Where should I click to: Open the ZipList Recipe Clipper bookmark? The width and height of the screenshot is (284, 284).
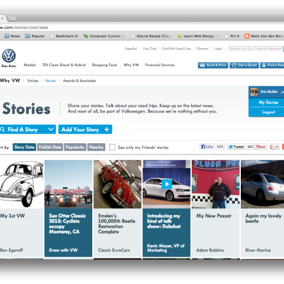tap(151, 36)
